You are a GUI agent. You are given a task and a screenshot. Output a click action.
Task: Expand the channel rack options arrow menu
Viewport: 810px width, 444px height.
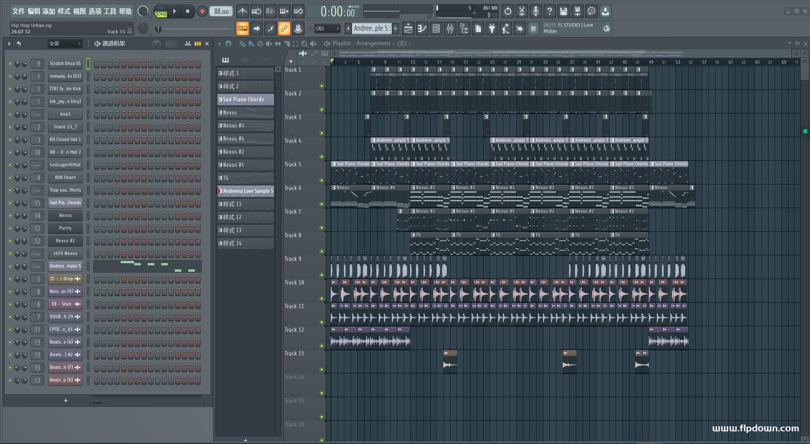point(9,43)
